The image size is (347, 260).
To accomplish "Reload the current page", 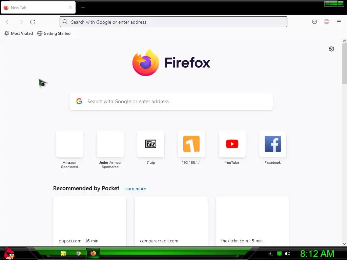I will pos(33,22).
